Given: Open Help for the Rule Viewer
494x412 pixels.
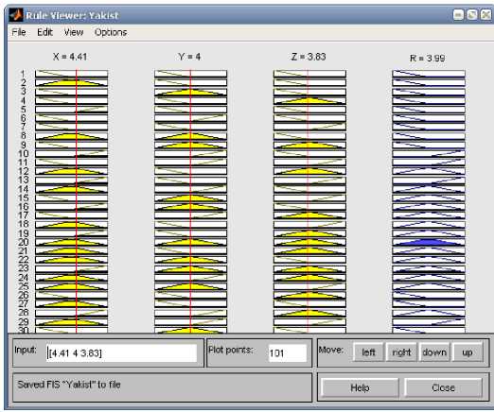Looking at the screenshot, I should (360, 387).
